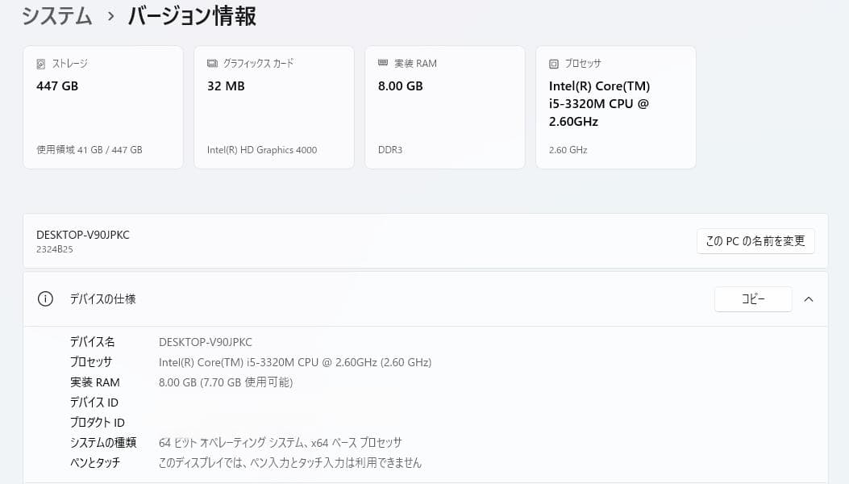Click the storage icon on the ストレージ card
This screenshot has height=484, width=849.
point(42,63)
